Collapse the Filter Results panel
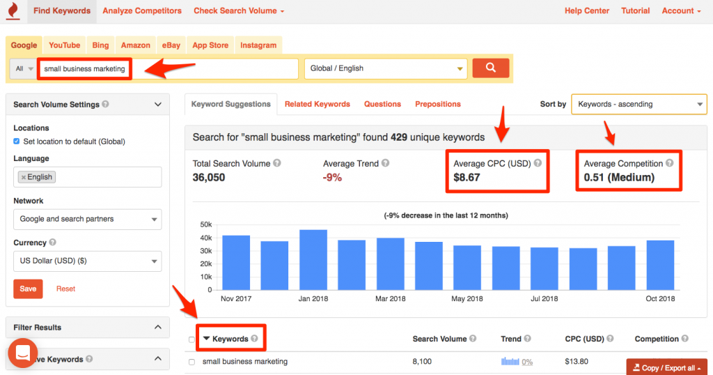Screen dimensions: 713x375 click(x=158, y=327)
